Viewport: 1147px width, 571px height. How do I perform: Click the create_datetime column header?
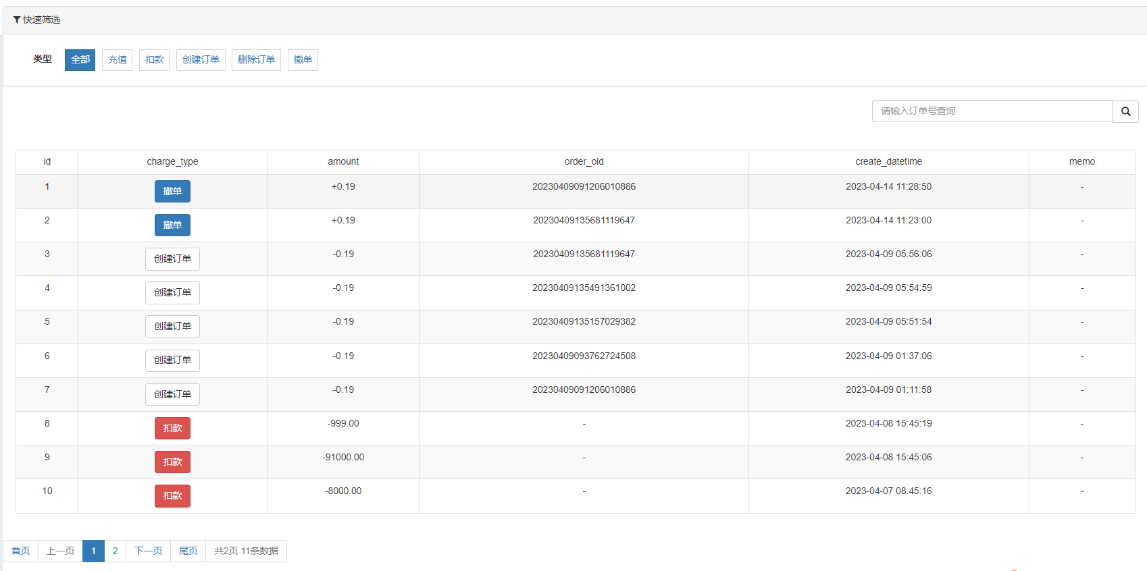coord(888,162)
